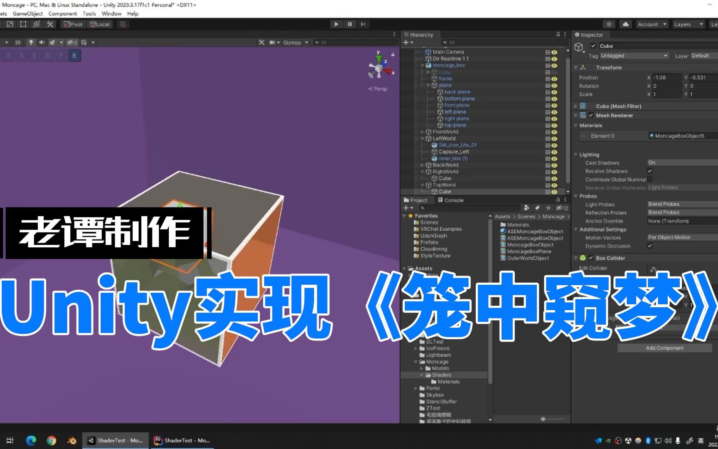
Task: Open Help menu
Action: 133,14
